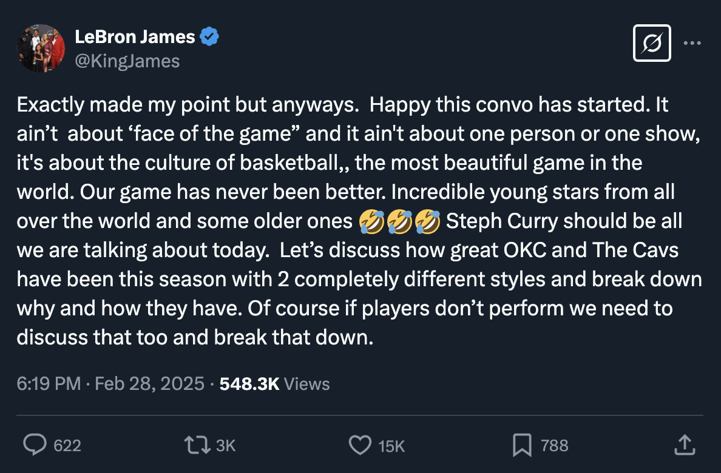Open Grok analysis for this post
The width and height of the screenshot is (721, 473).
pos(652,42)
